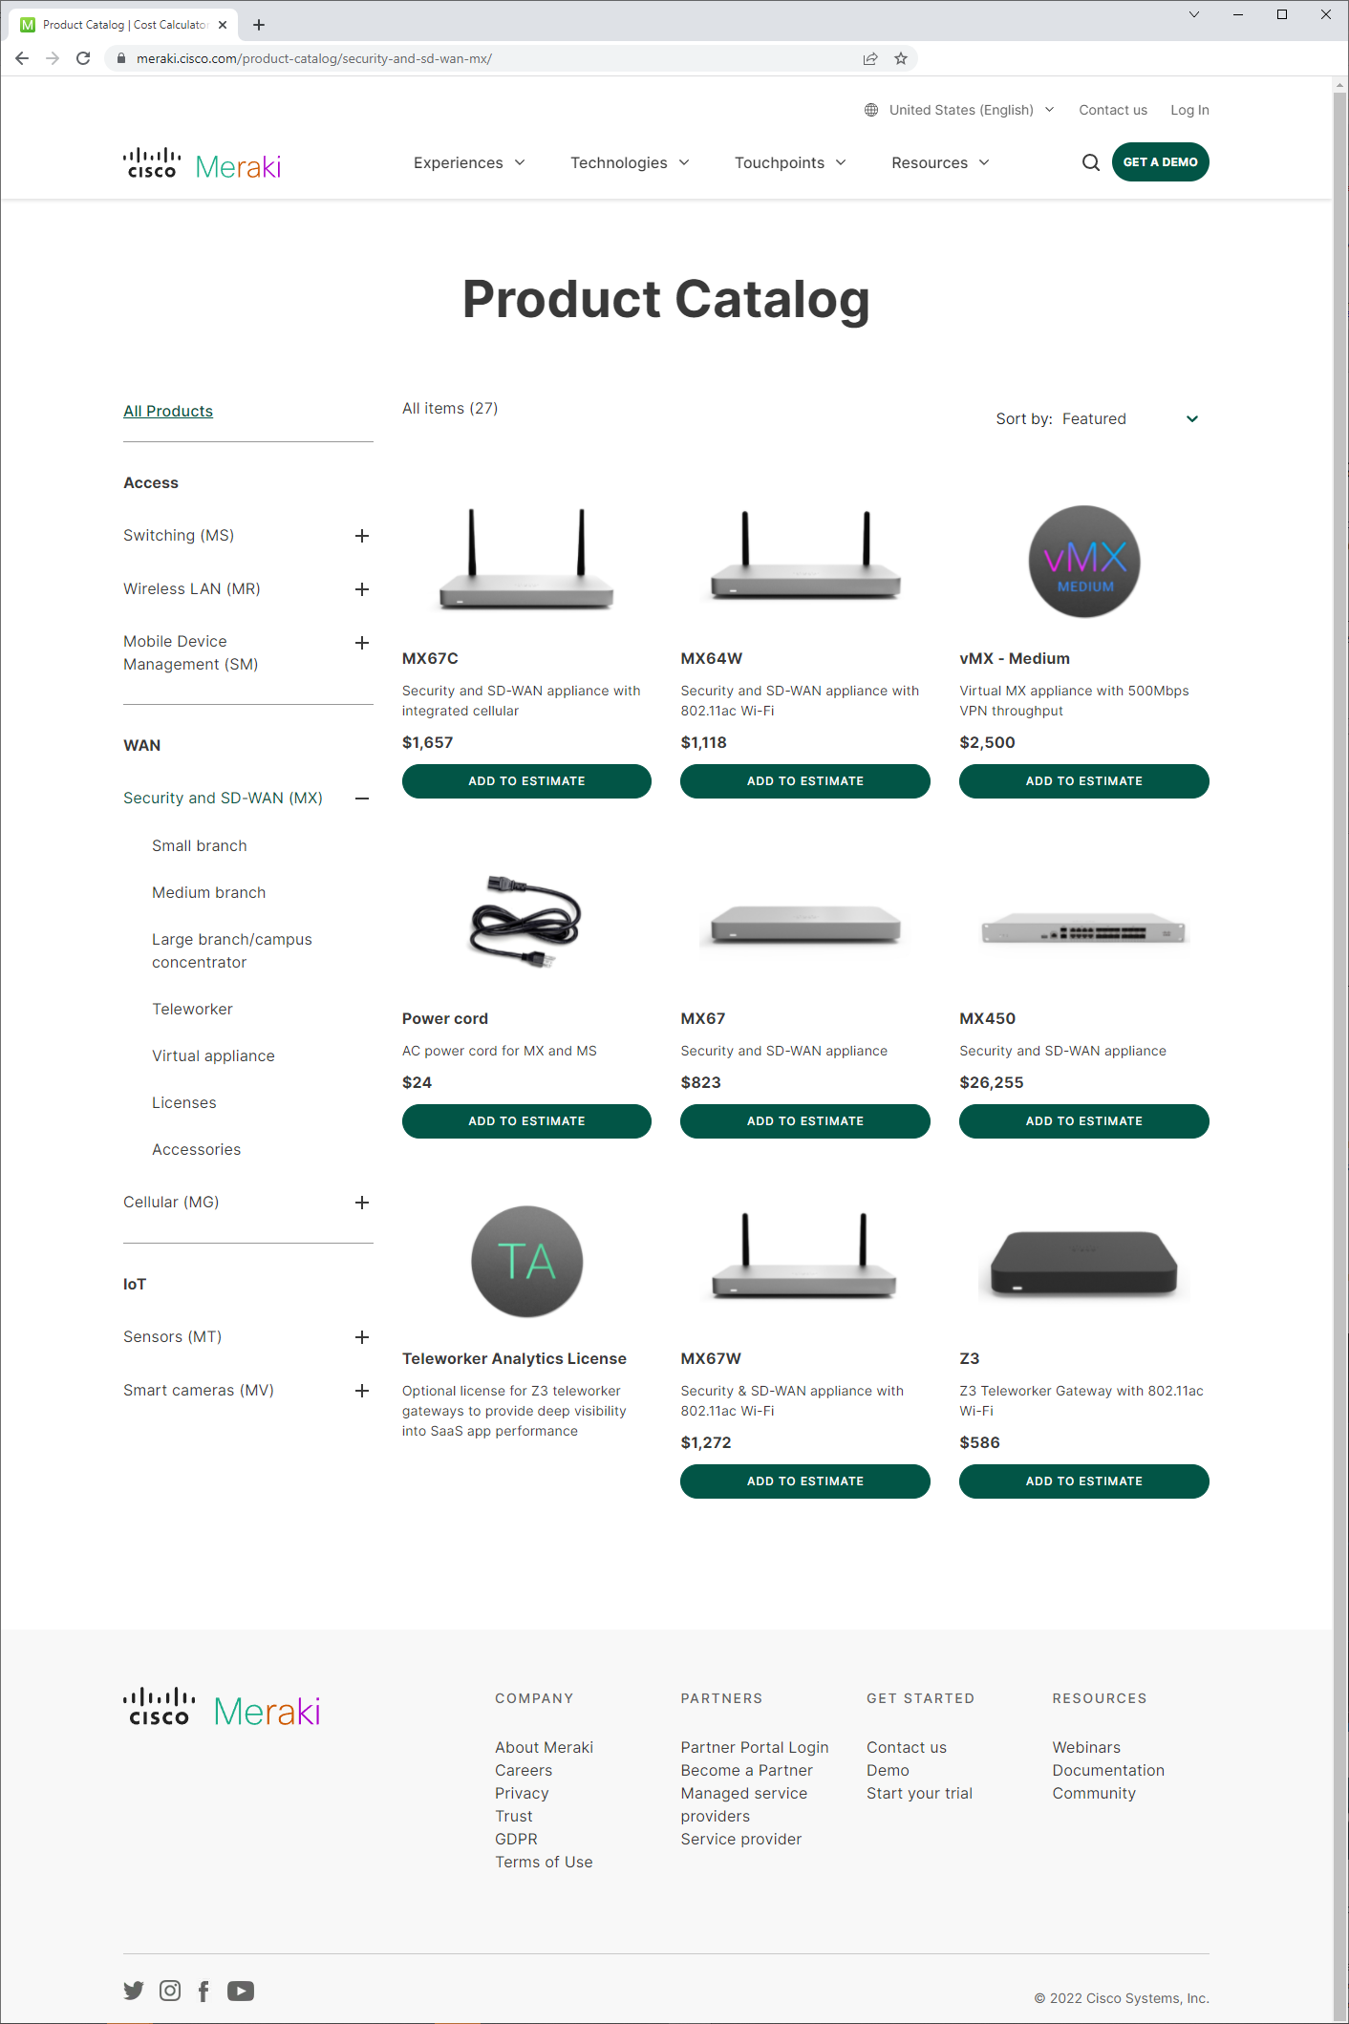Reload the page using the refresh icon
The height and width of the screenshot is (2024, 1349).
[83, 58]
